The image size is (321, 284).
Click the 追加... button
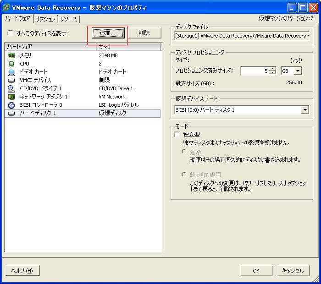108,33
